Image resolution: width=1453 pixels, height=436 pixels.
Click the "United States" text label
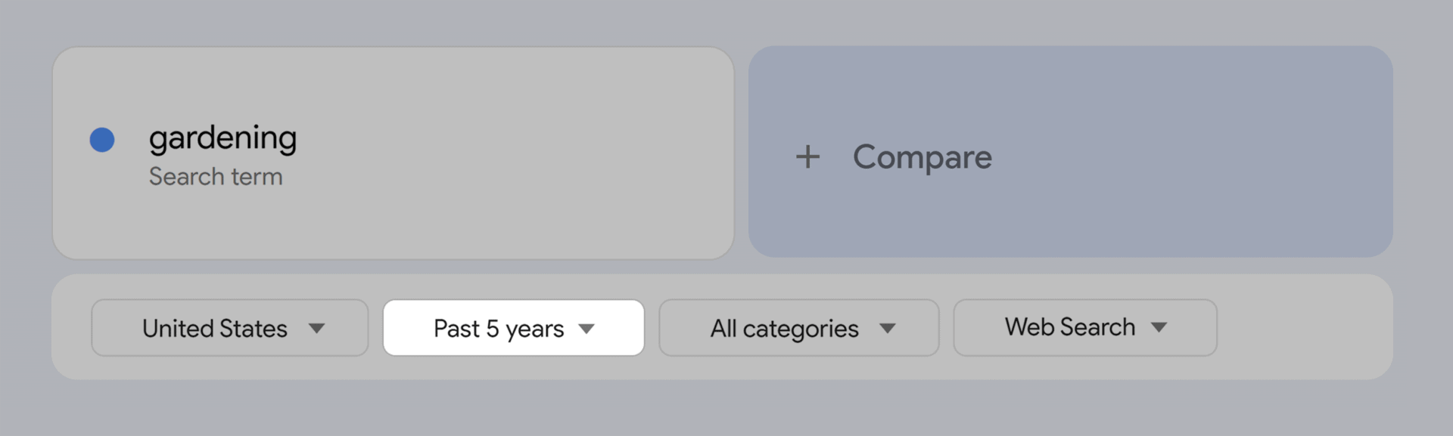(x=215, y=329)
